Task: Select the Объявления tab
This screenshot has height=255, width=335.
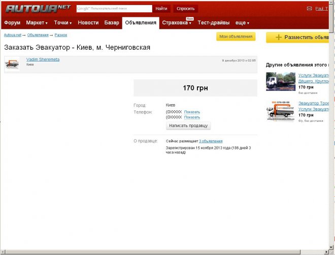Action: [140, 23]
